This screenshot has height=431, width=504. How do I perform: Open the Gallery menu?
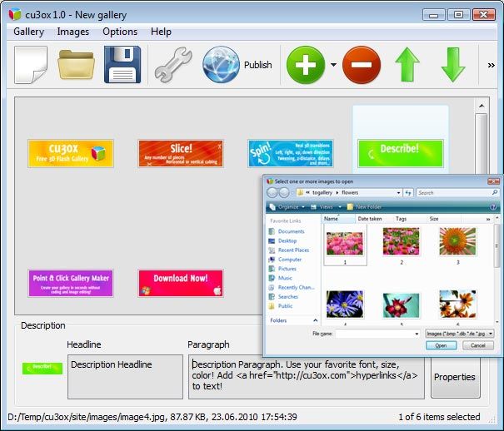tap(28, 32)
